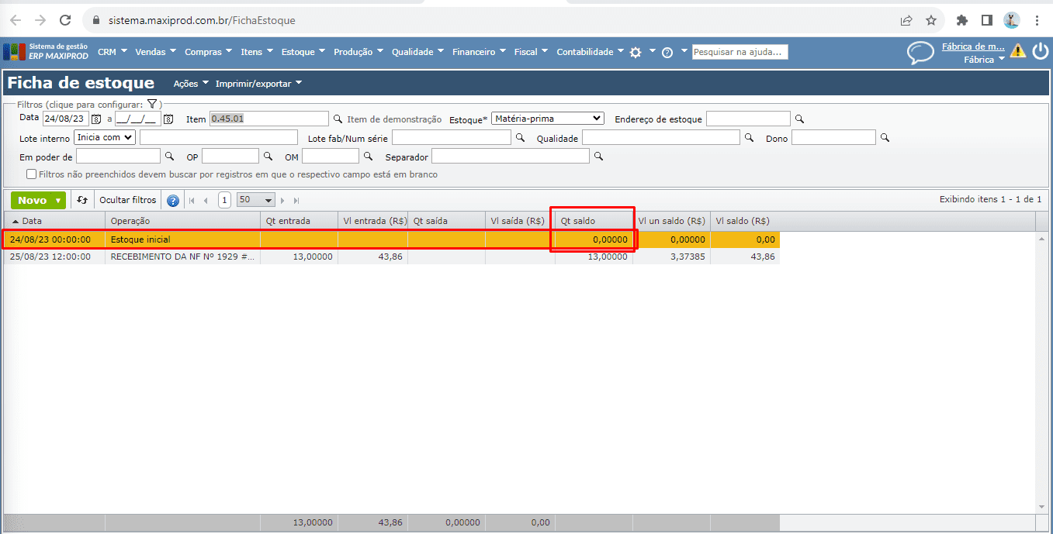The image size is (1053, 534).
Task: Expand the dropdown arrow next to gear icon
Action: pos(652,51)
